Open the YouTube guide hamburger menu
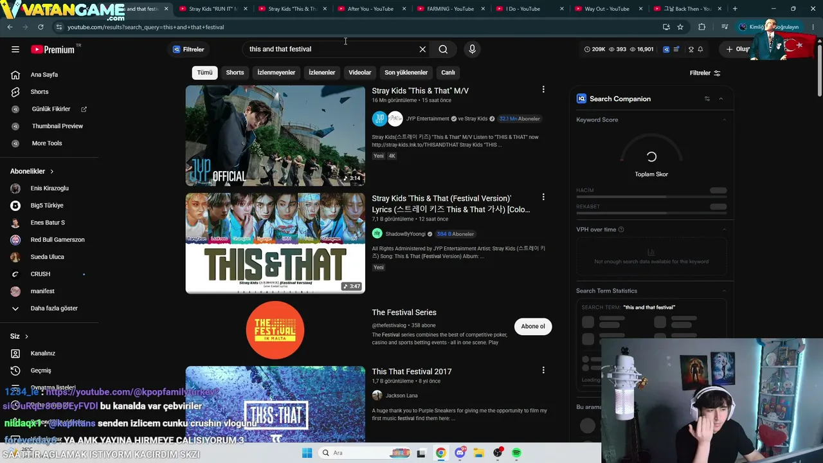 15,50
